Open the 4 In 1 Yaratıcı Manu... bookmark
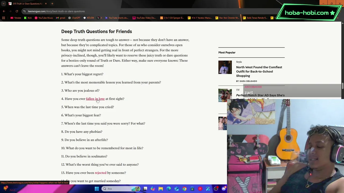Screen dimensions: 344x193 [x=200, y=18]
